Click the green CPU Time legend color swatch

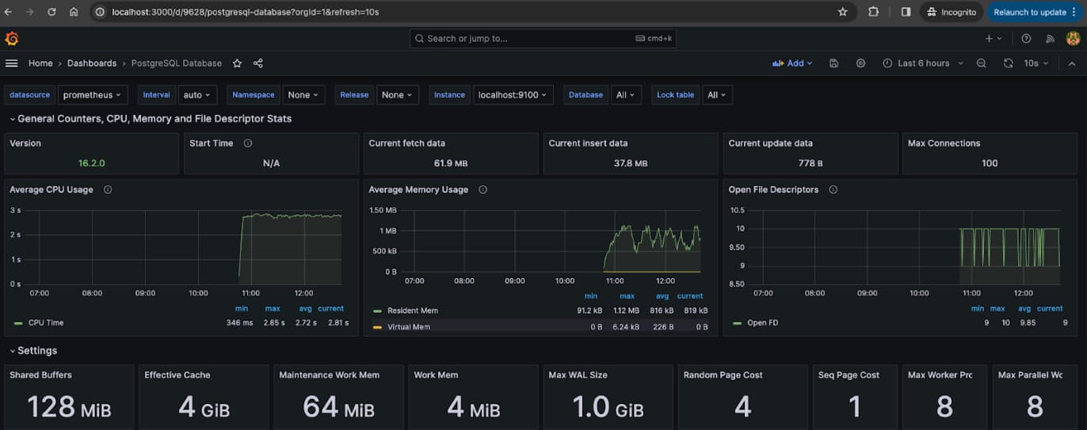18,323
